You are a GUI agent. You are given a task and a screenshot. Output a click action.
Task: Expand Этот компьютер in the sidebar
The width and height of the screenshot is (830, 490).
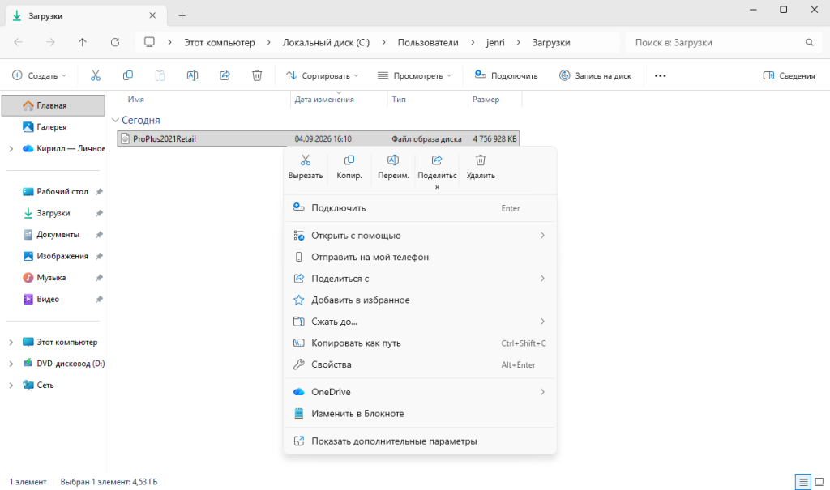[11, 343]
